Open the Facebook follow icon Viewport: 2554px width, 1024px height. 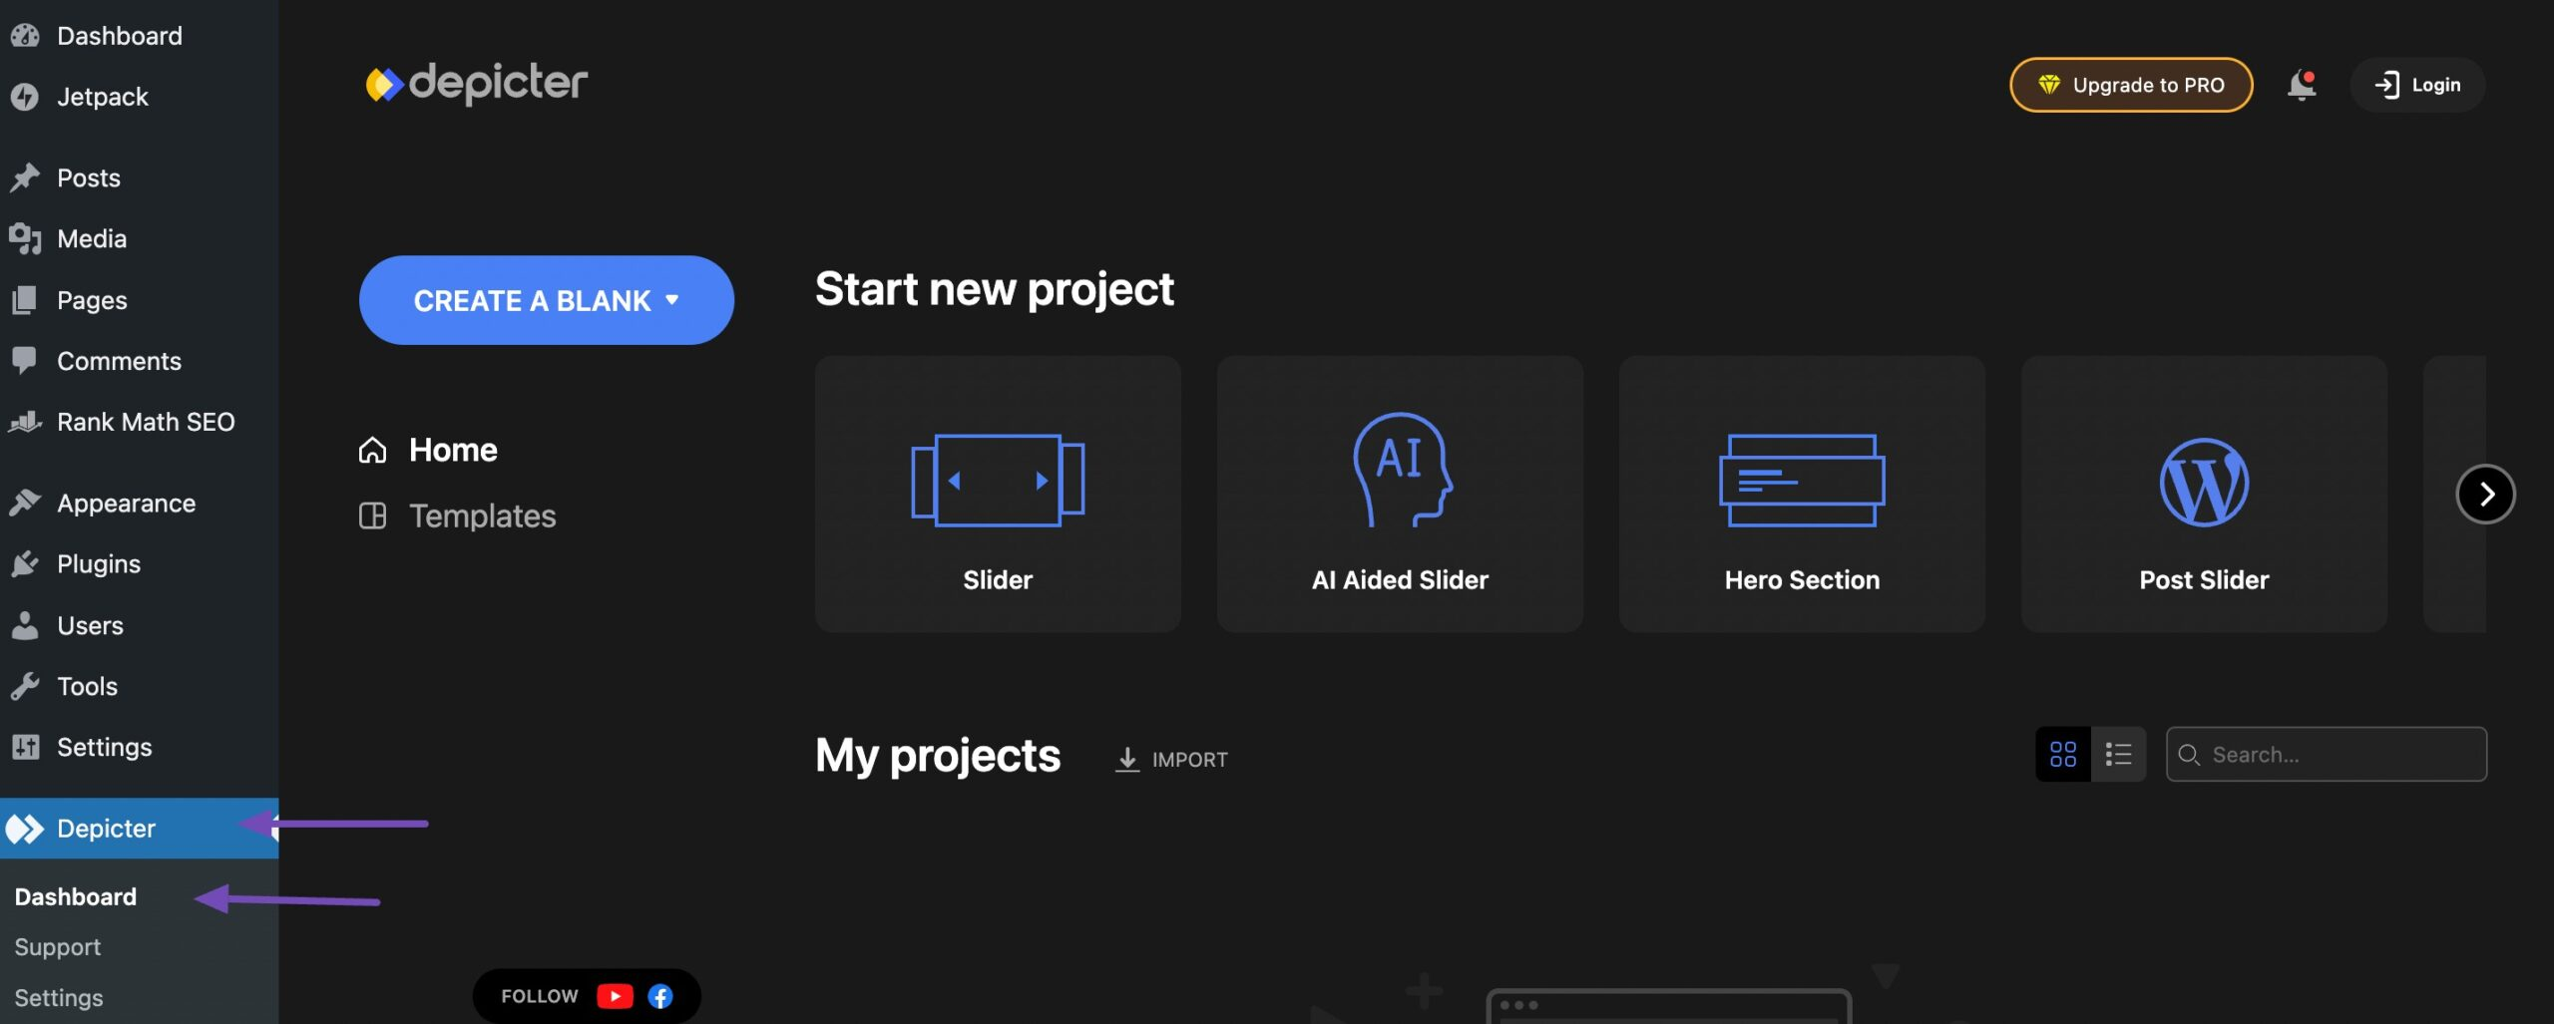click(660, 996)
